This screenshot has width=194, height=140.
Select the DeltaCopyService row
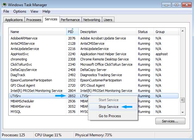tap(94, 70)
